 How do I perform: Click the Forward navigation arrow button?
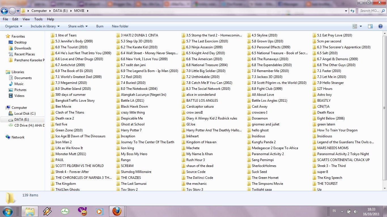(12, 11)
